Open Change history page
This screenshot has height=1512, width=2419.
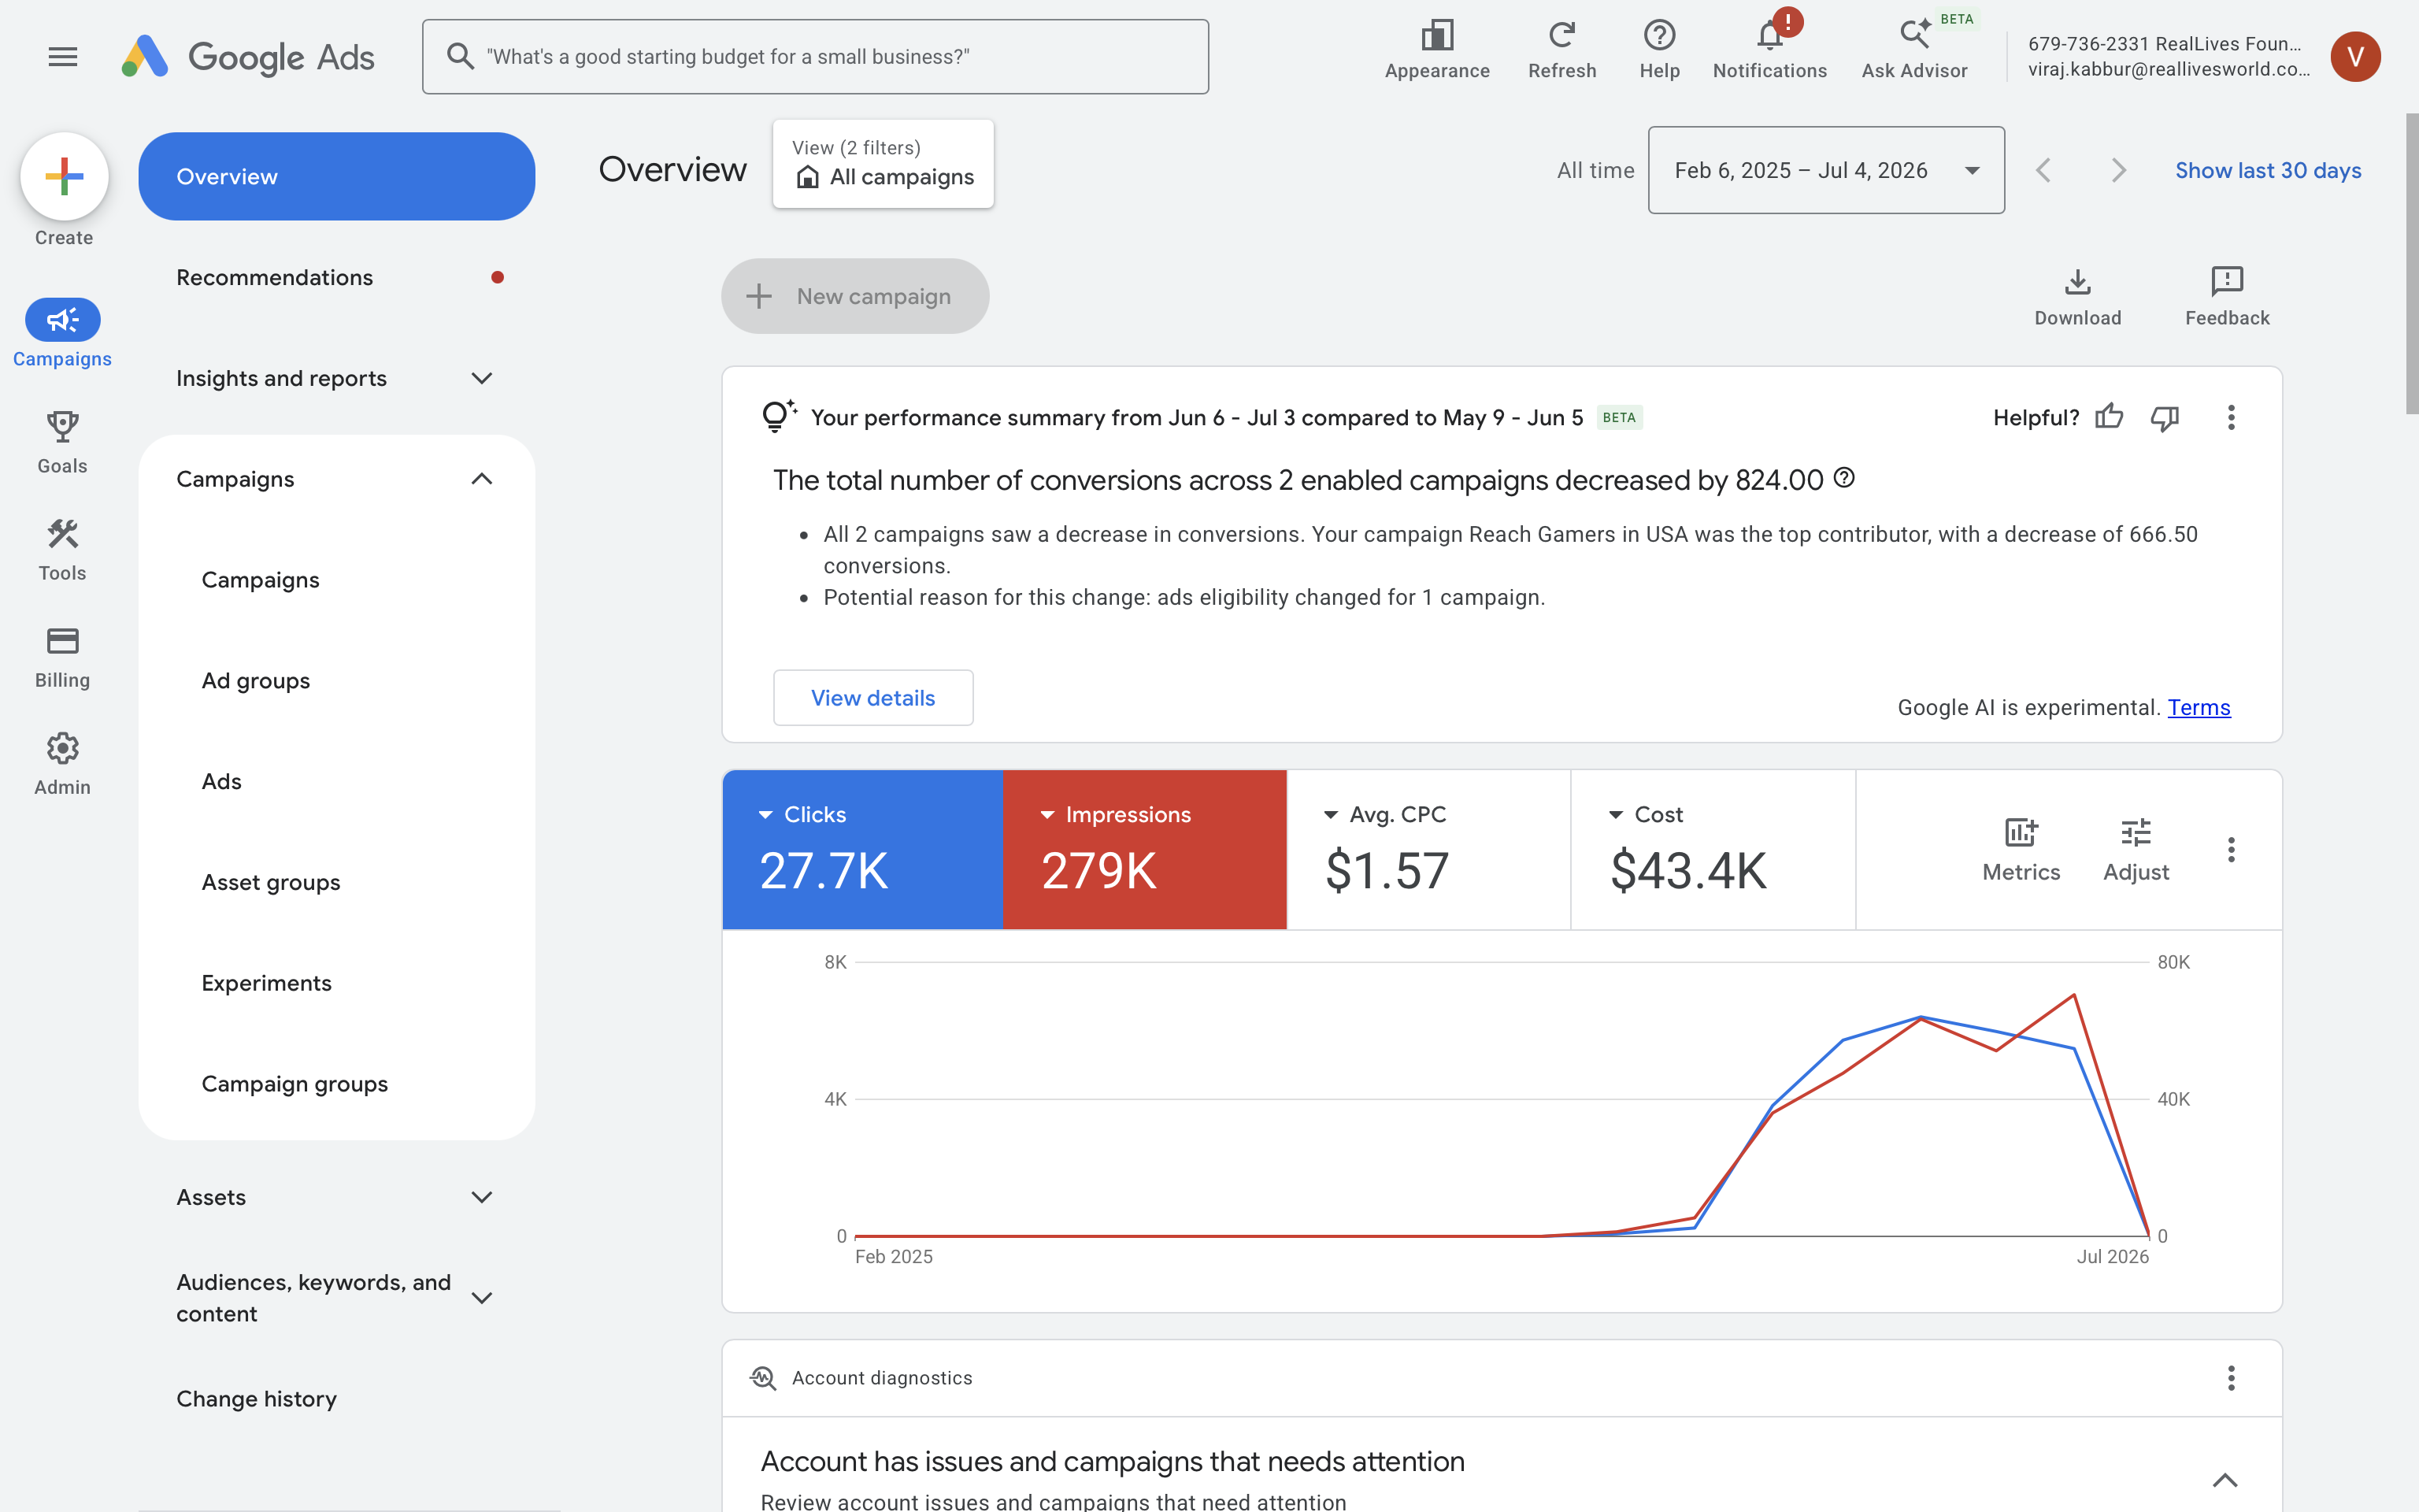(256, 1399)
